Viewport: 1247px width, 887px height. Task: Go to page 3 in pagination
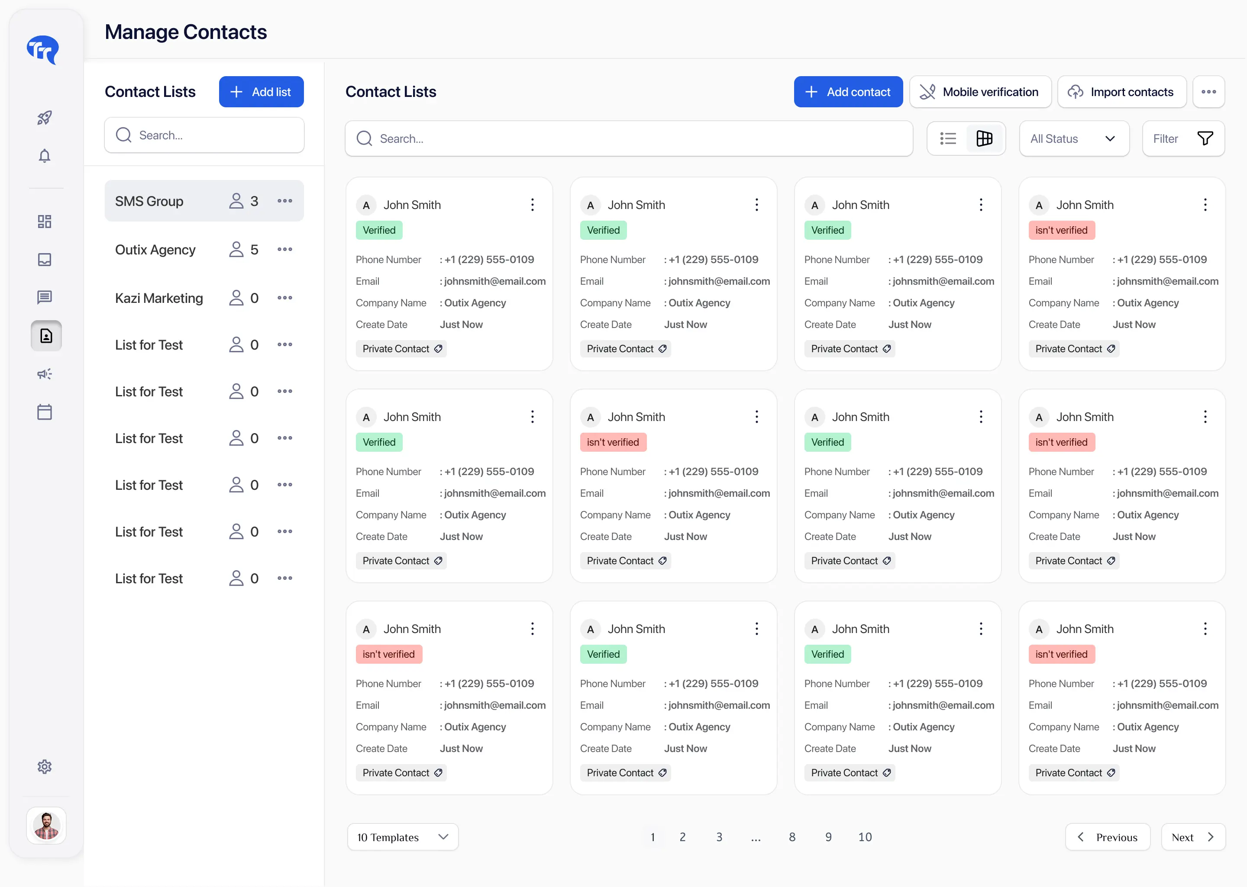point(719,837)
